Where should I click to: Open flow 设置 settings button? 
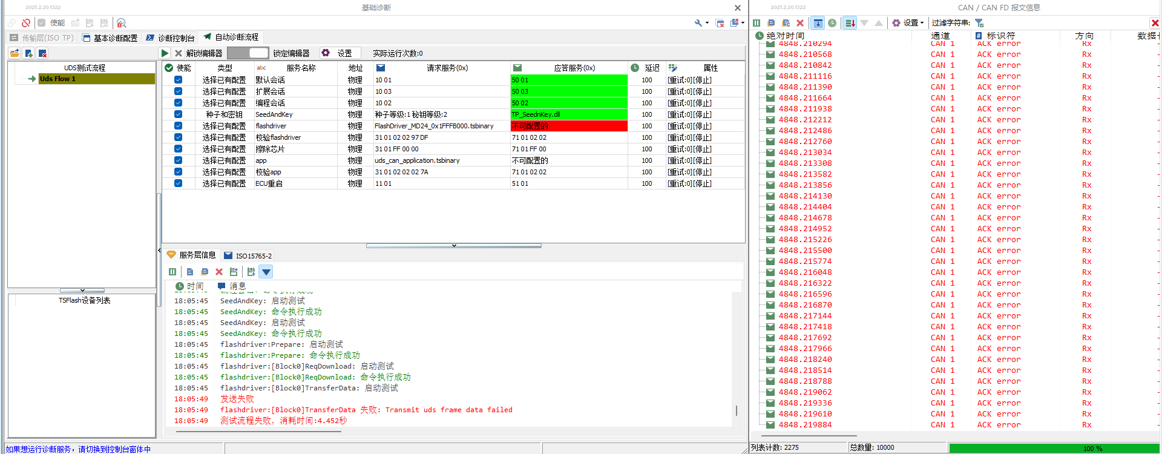[x=340, y=53]
